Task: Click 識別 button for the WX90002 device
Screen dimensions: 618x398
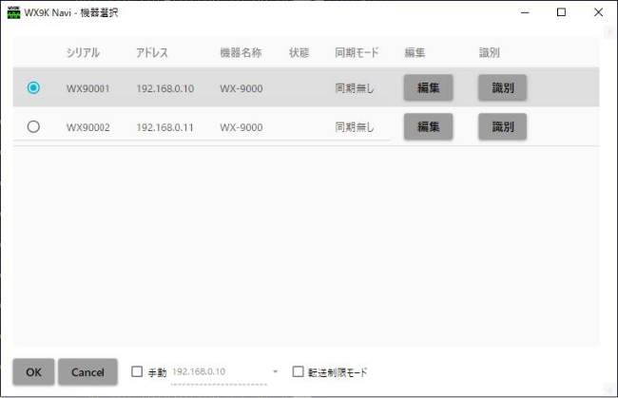Action: click(502, 126)
